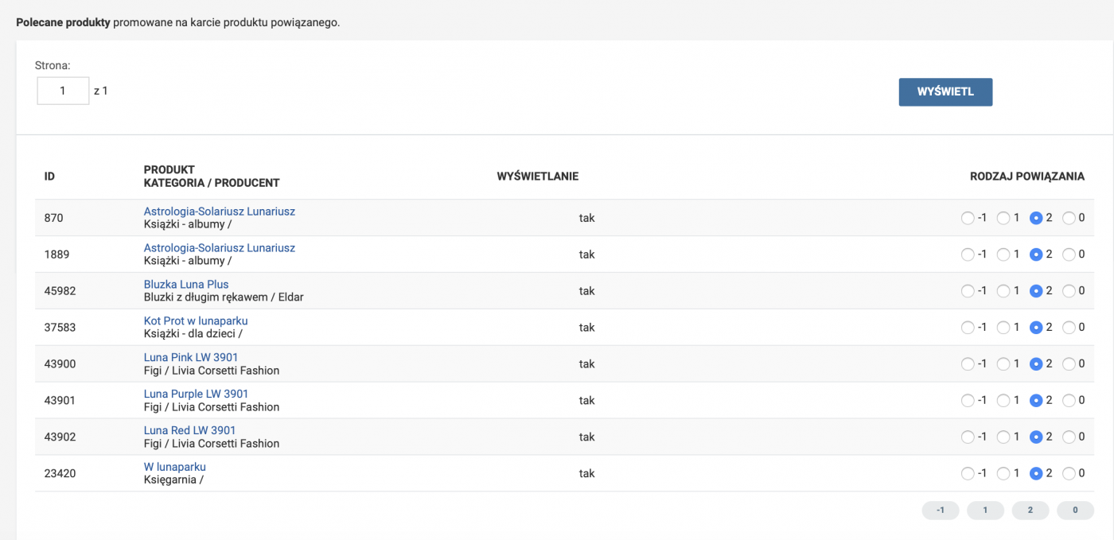Viewport: 1114px width, 540px height.
Task: Open the Luna Purple LW 3901 link
Action: [196, 394]
